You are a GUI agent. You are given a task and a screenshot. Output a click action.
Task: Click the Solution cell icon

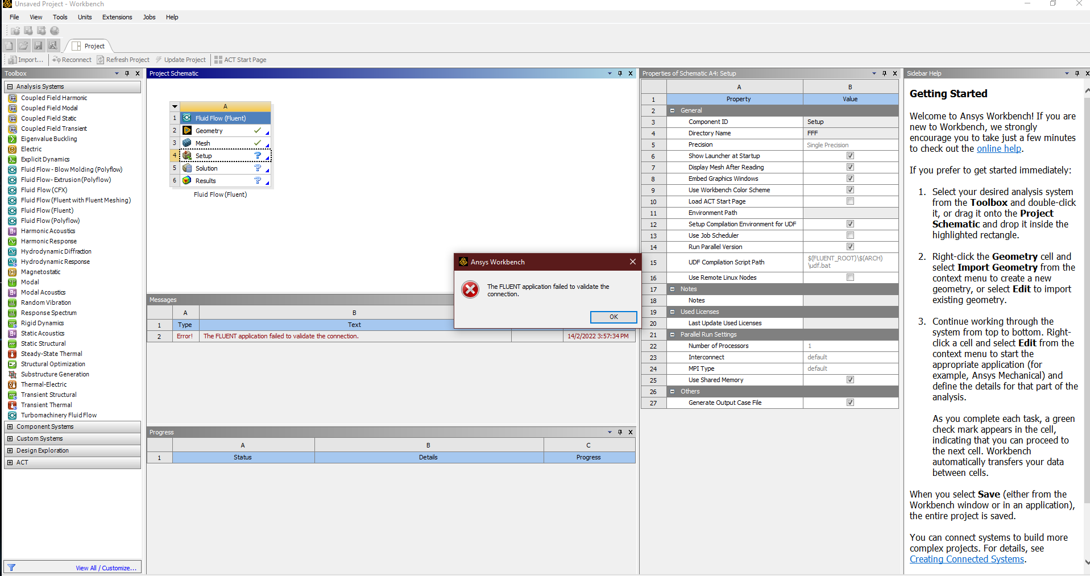tap(187, 168)
